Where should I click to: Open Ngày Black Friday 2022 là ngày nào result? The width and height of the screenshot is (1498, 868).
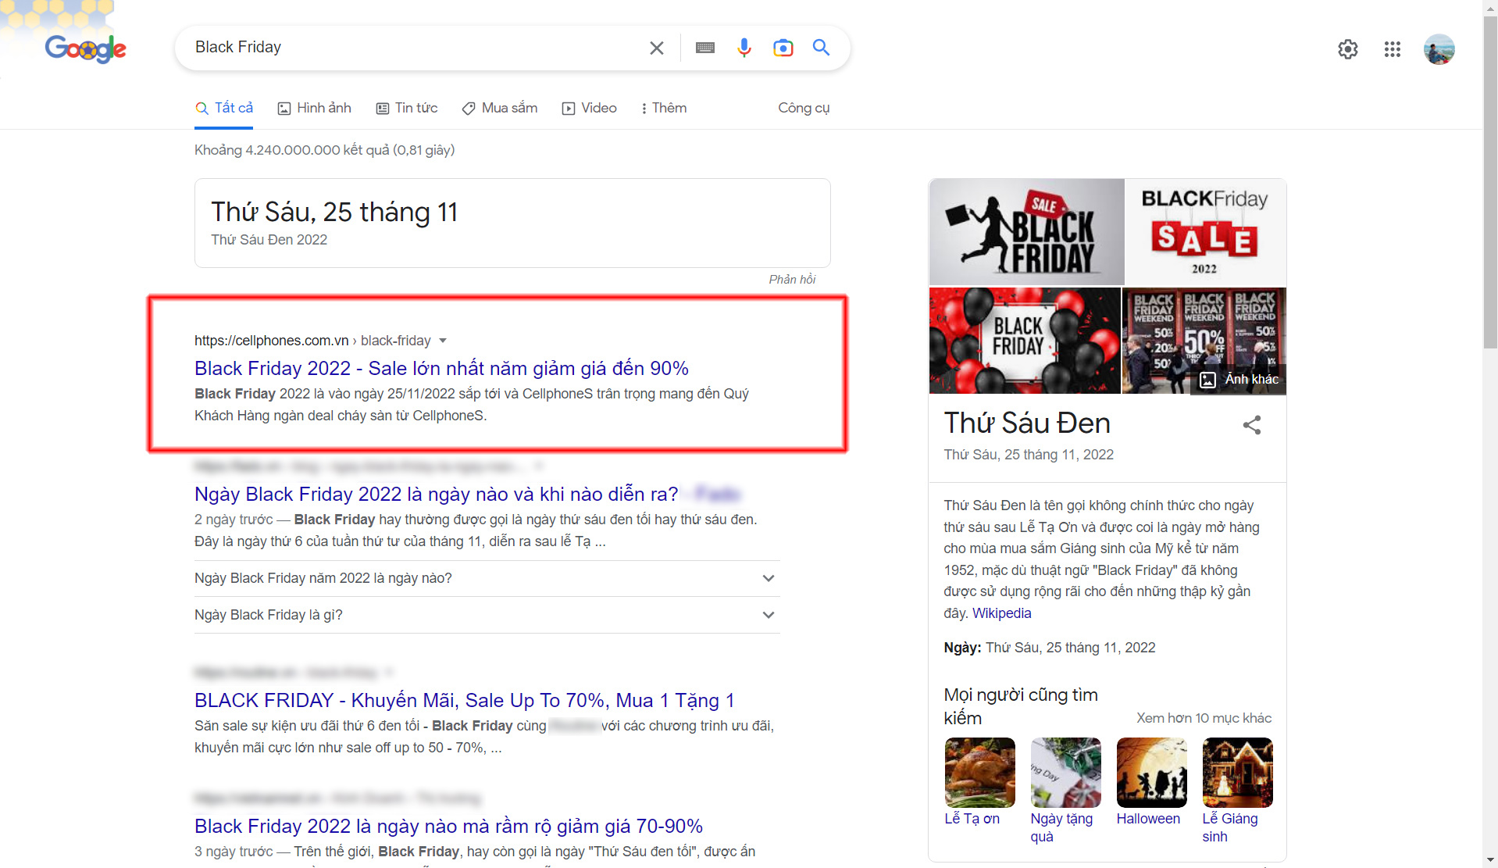(x=436, y=494)
